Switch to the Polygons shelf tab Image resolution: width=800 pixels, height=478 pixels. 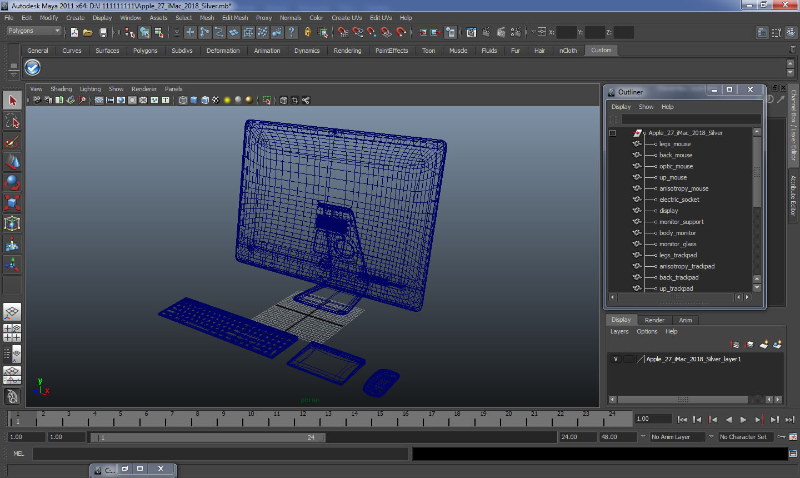tap(145, 51)
